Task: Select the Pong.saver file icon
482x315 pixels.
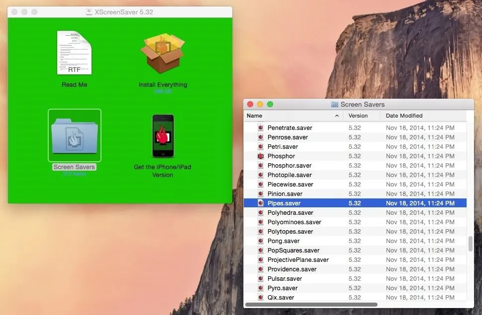Action: point(261,241)
